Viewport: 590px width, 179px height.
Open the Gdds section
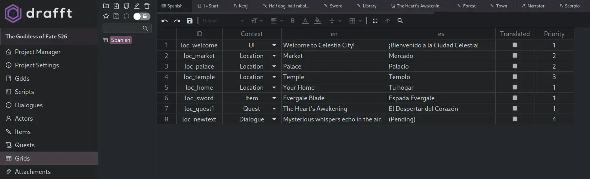tap(49, 78)
